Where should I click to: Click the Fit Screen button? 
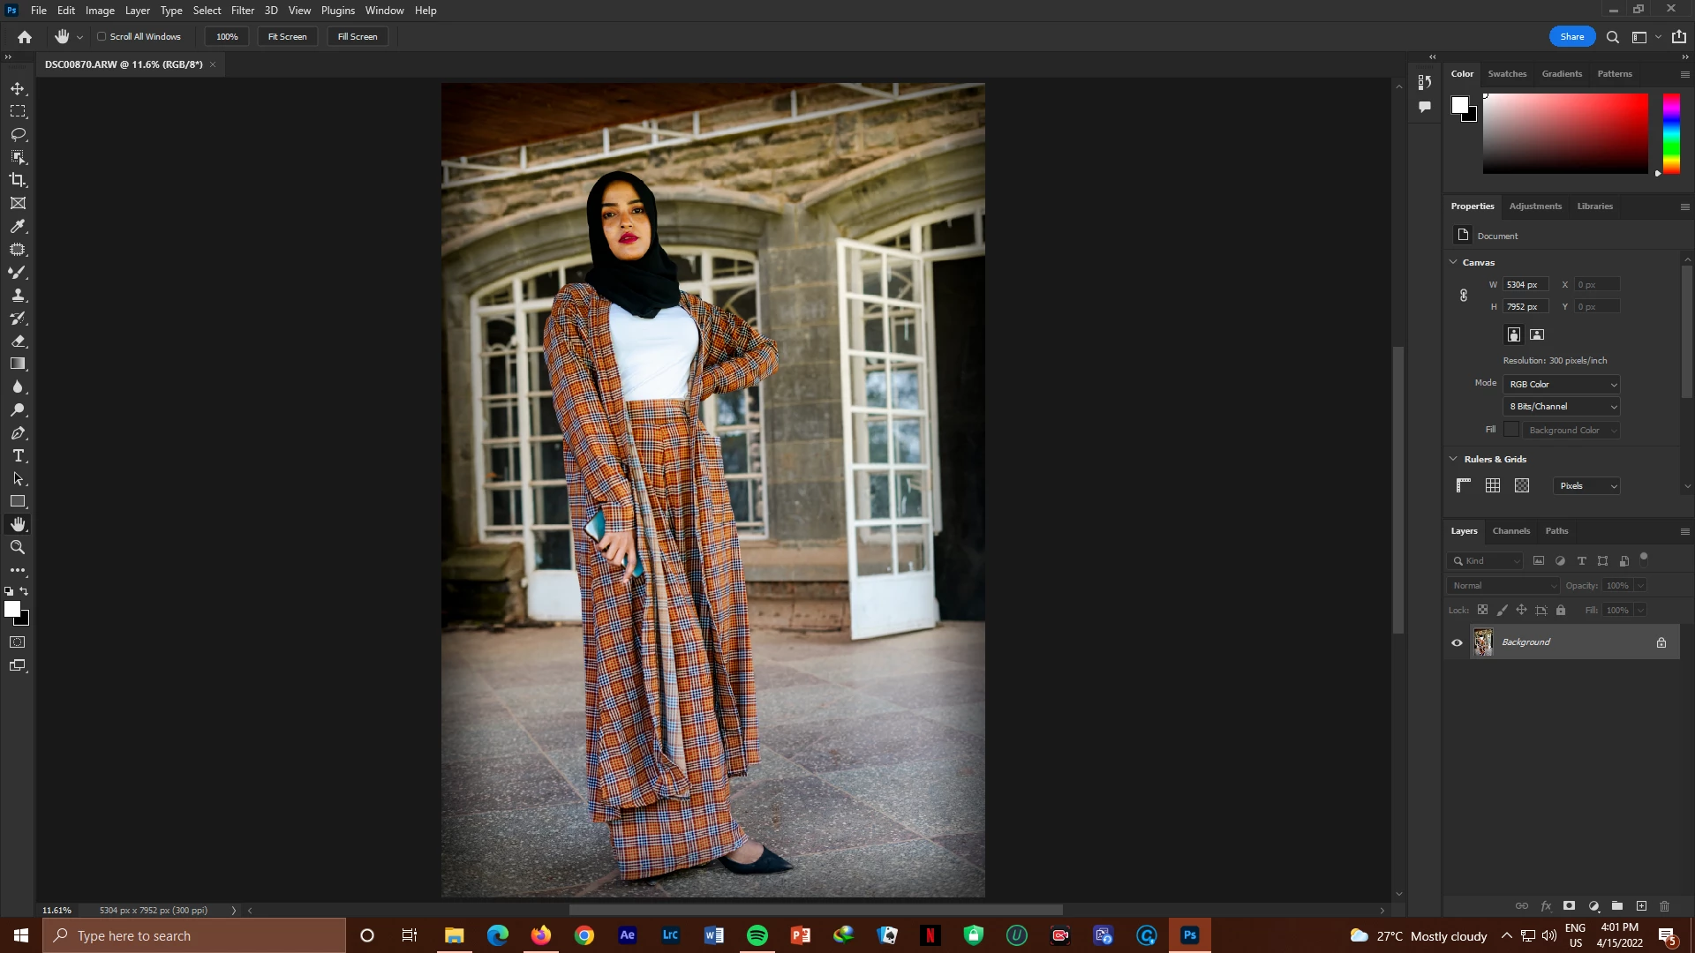click(x=287, y=37)
